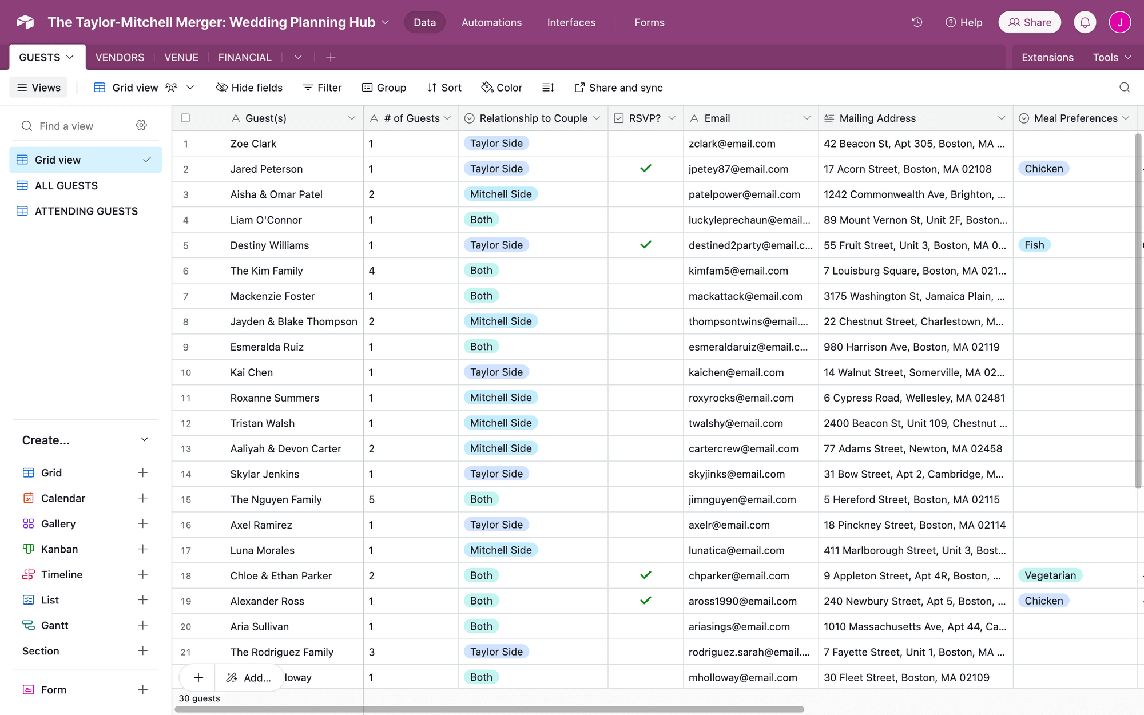This screenshot has height=715, width=1144.
Task: Open the Group records tool
Action: [x=384, y=87]
